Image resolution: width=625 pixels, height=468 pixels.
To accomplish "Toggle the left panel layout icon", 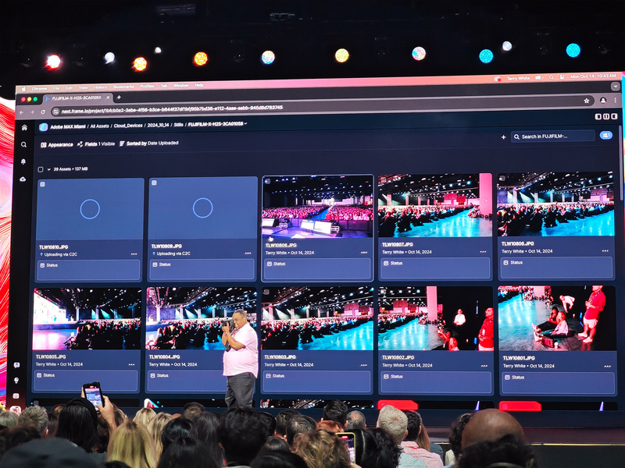I will tap(598, 116).
